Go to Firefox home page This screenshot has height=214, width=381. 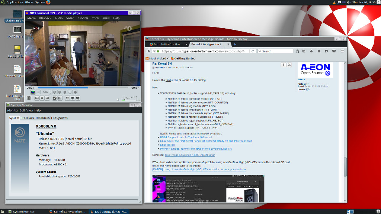[319, 51]
